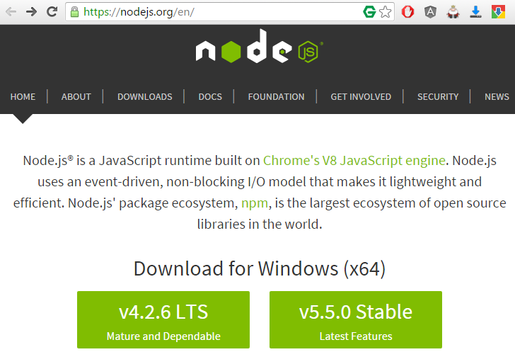Viewport: 515px width, 352px height.
Task: Open the HOME nav item
Action: 23,97
